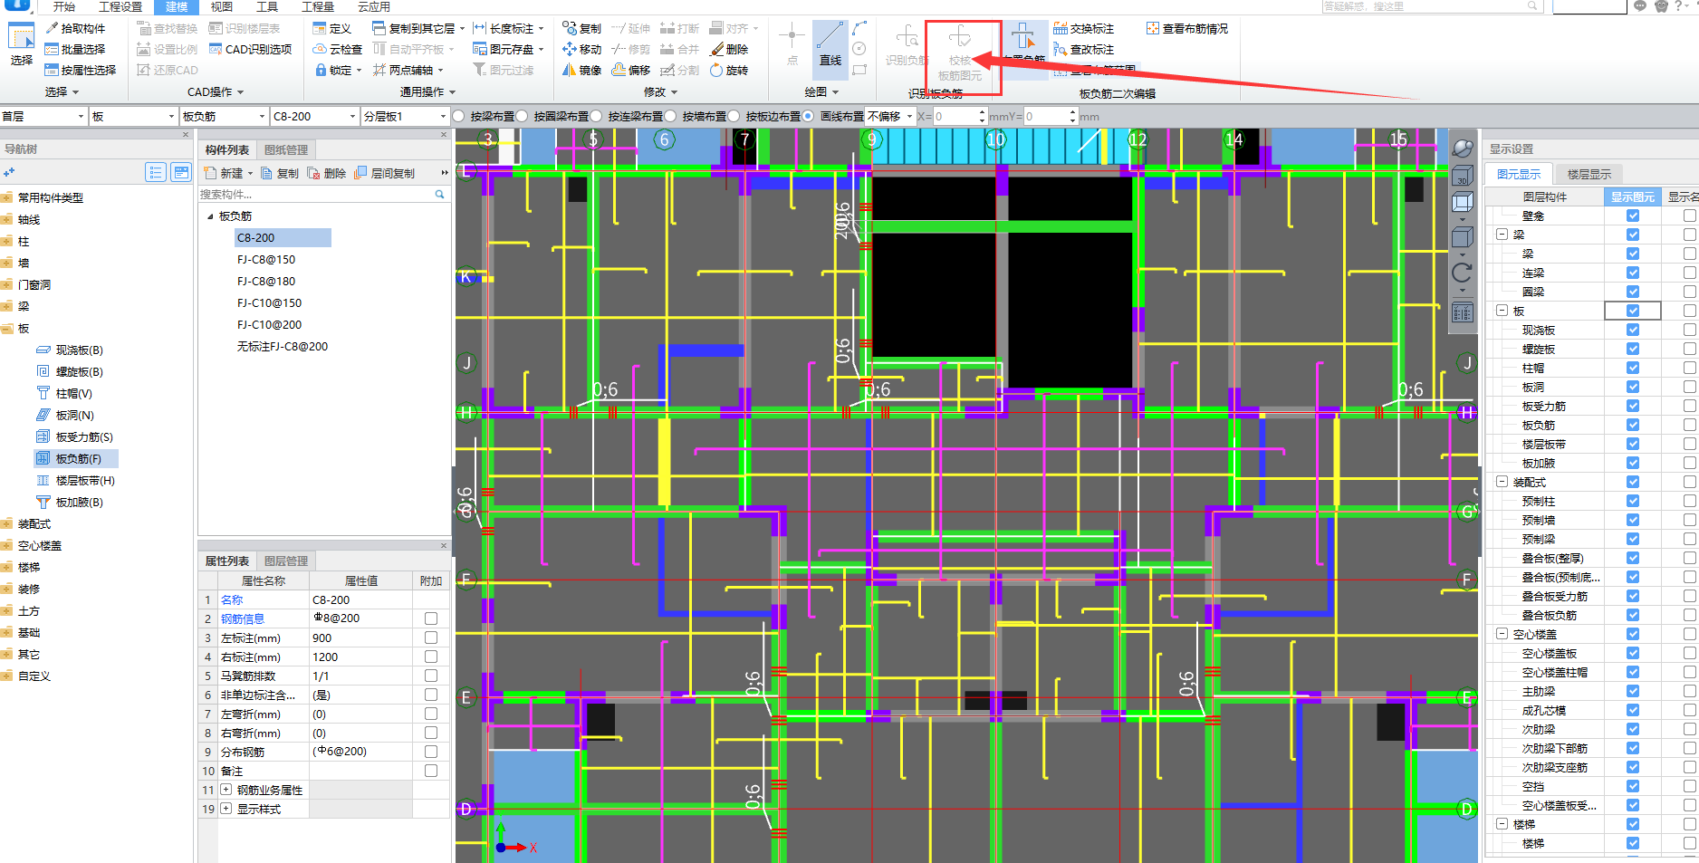The height and width of the screenshot is (863, 1699).
Task: Click the 拾取构件 picker tool
Action: (75, 29)
